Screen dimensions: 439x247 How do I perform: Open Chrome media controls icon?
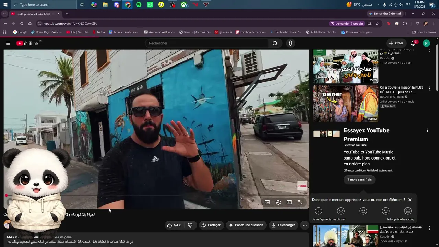coord(417,24)
